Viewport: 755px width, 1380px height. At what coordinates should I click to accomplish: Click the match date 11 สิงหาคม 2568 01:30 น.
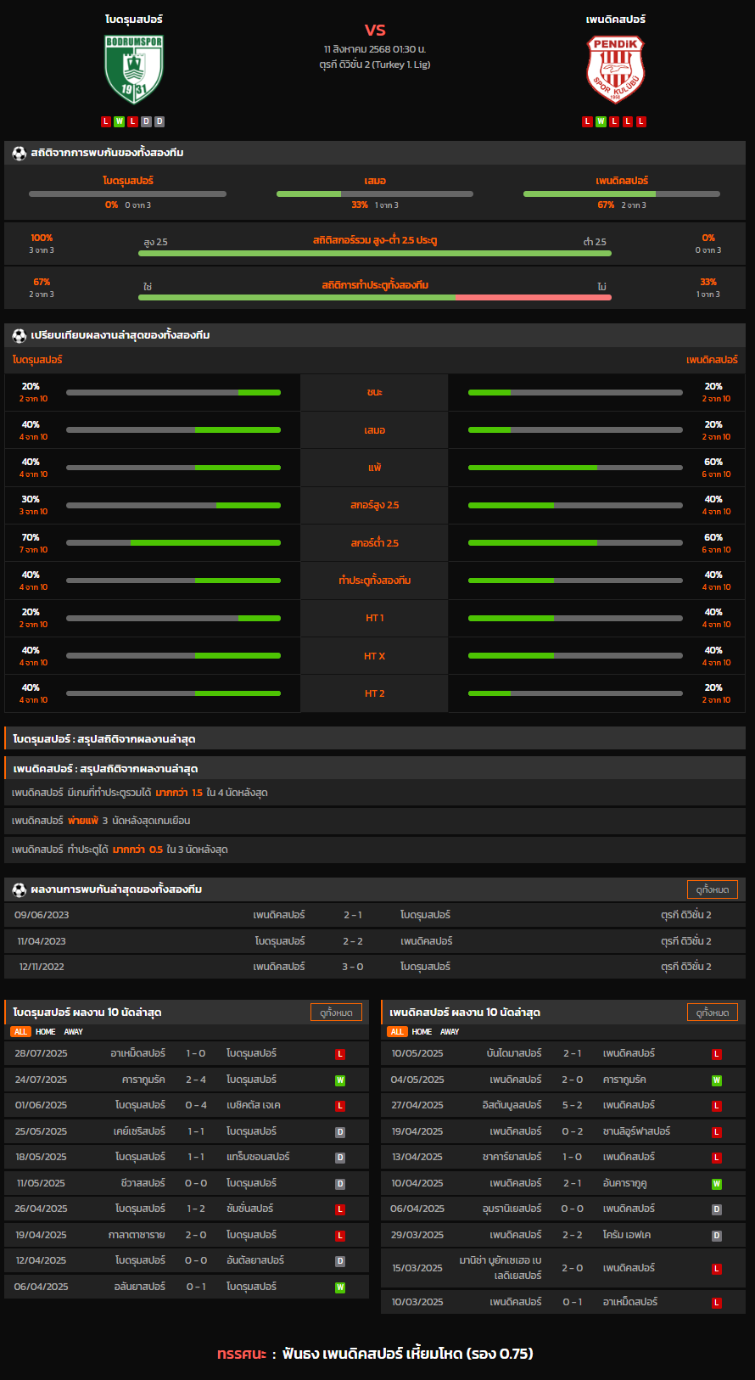tap(375, 49)
